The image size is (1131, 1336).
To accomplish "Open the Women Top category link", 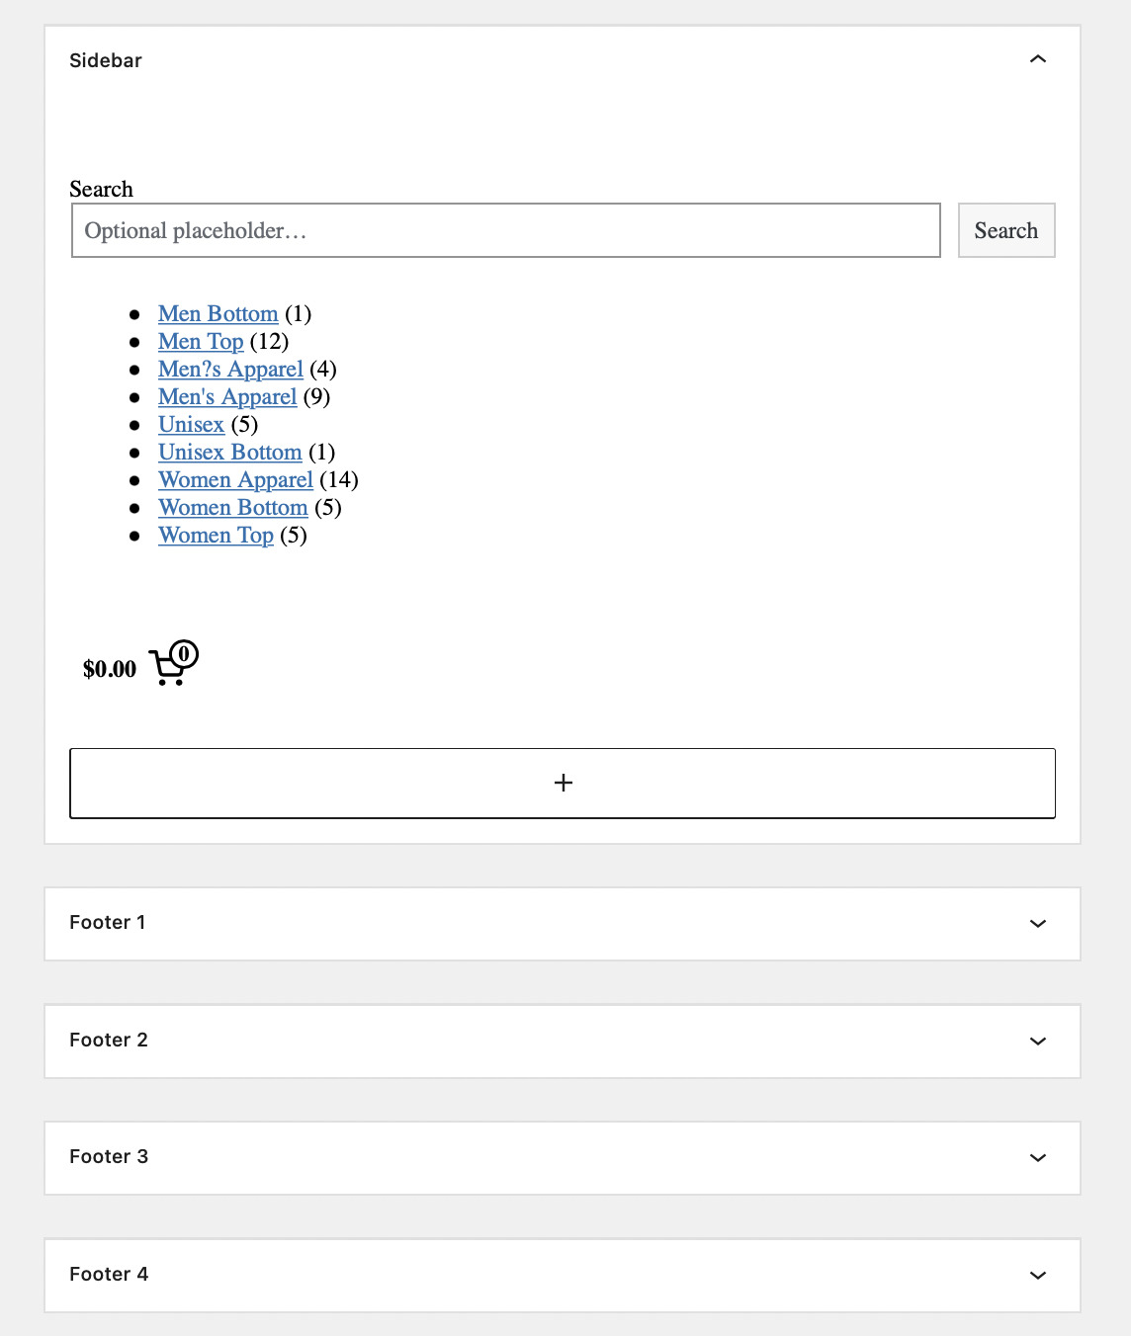I will (216, 535).
